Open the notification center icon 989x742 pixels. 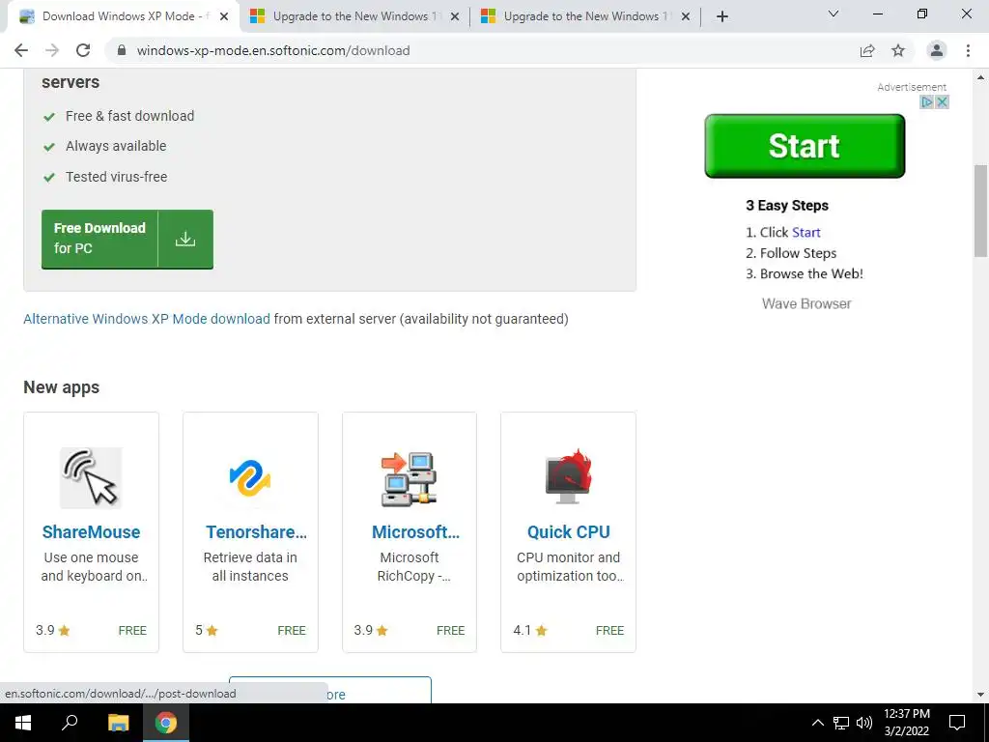957,723
